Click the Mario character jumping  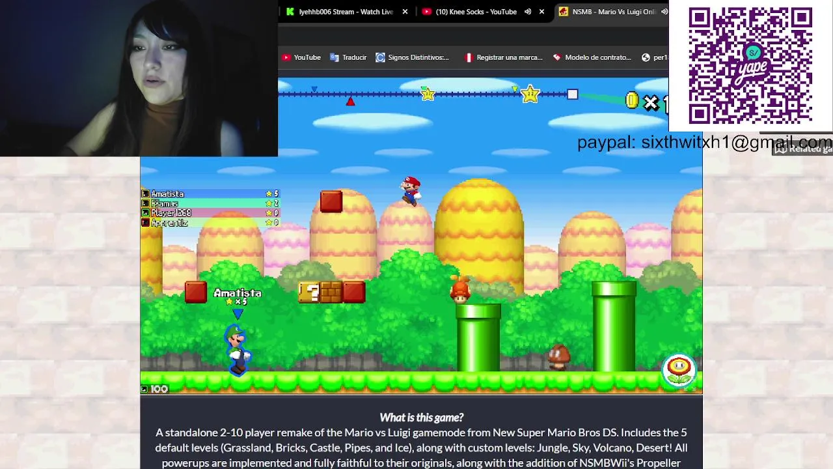[x=411, y=191]
